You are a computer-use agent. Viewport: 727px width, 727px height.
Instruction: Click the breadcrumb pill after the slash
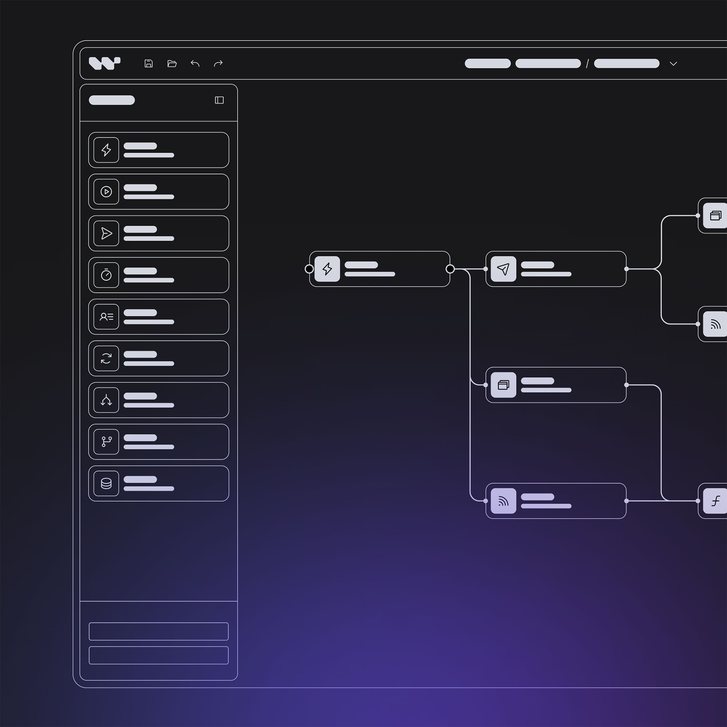tap(627, 64)
